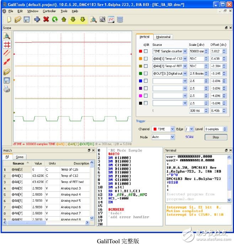Switch to the Horizontal tab

point(163,37)
